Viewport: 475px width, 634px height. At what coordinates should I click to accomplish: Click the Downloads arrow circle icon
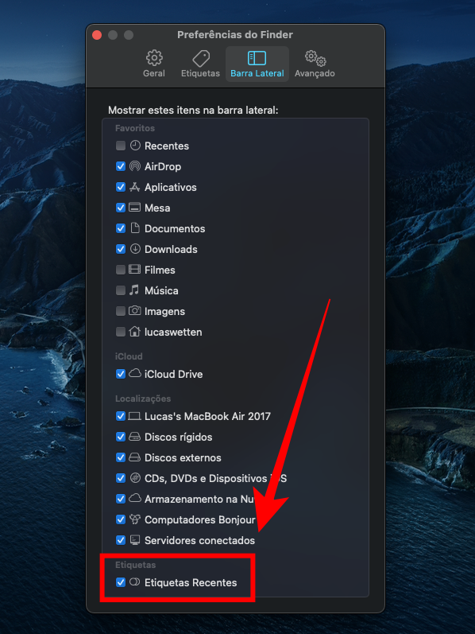pos(135,249)
